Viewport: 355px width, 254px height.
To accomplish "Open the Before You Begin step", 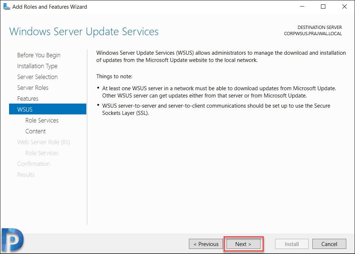I will click(x=39, y=55).
